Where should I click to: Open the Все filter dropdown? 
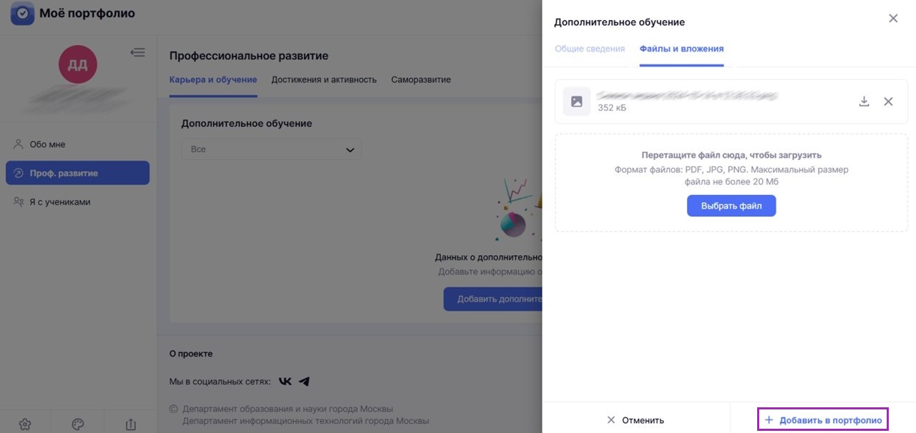tap(272, 149)
